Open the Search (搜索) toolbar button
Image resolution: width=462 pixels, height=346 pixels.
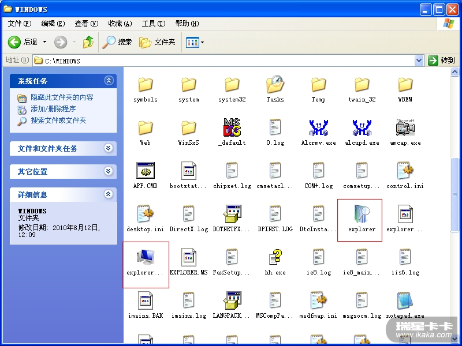pos(117,42)
